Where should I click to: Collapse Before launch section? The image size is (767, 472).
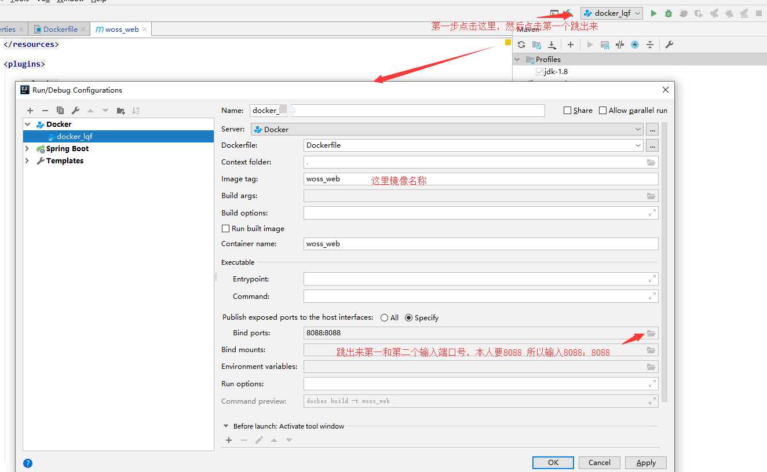click(226, 426)
